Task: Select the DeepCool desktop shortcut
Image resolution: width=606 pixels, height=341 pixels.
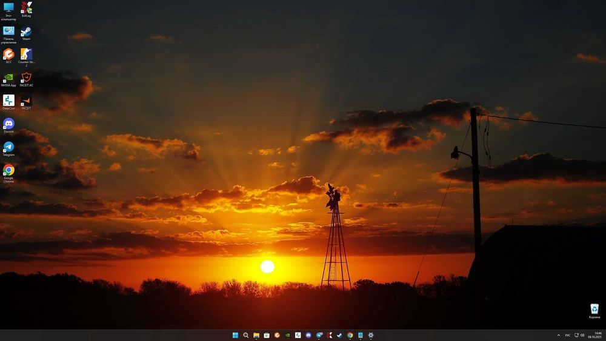Action: click(8, 102)
